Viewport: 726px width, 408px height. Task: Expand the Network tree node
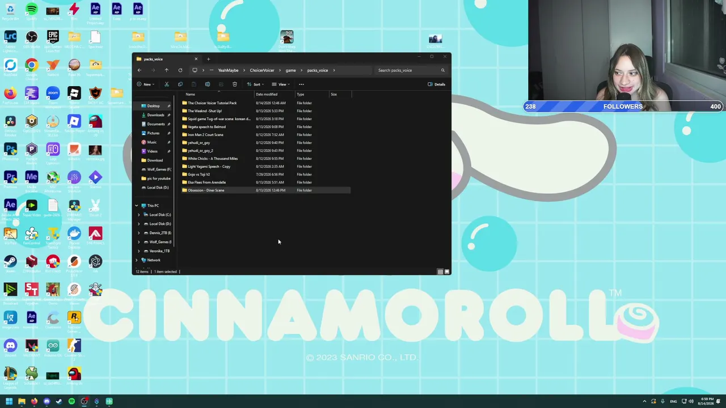pyautogui.click(x=136, y=260)
